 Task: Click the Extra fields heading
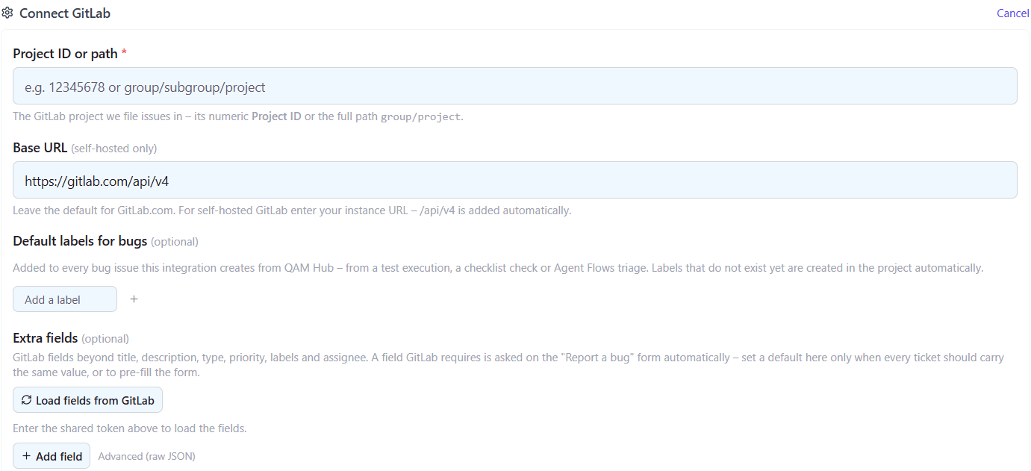(46, 338)
